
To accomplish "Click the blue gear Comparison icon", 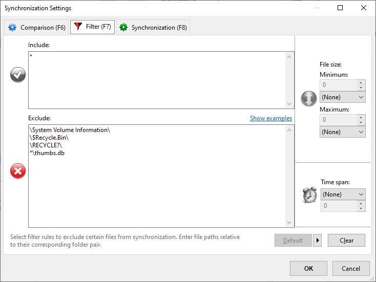I will point(12,28).
